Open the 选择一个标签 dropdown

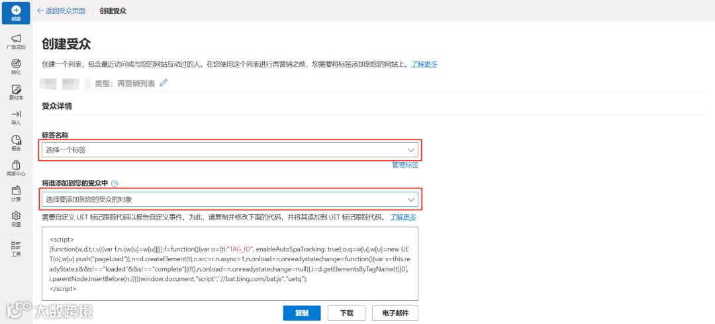tap(230, 150)
